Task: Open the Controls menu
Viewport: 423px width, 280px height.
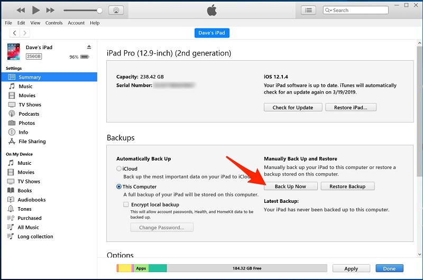Action: 54,23
